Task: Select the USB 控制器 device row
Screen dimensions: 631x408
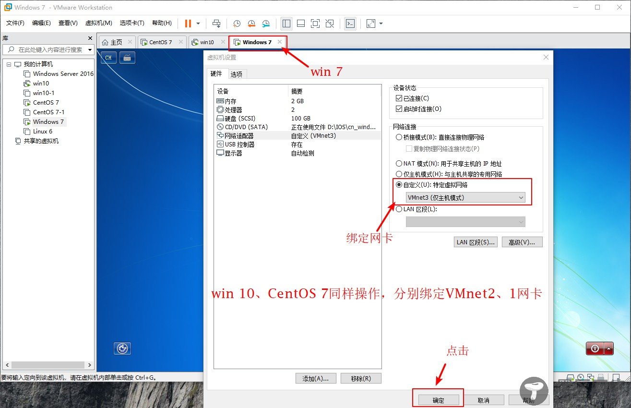Action: tap(298, 144)
